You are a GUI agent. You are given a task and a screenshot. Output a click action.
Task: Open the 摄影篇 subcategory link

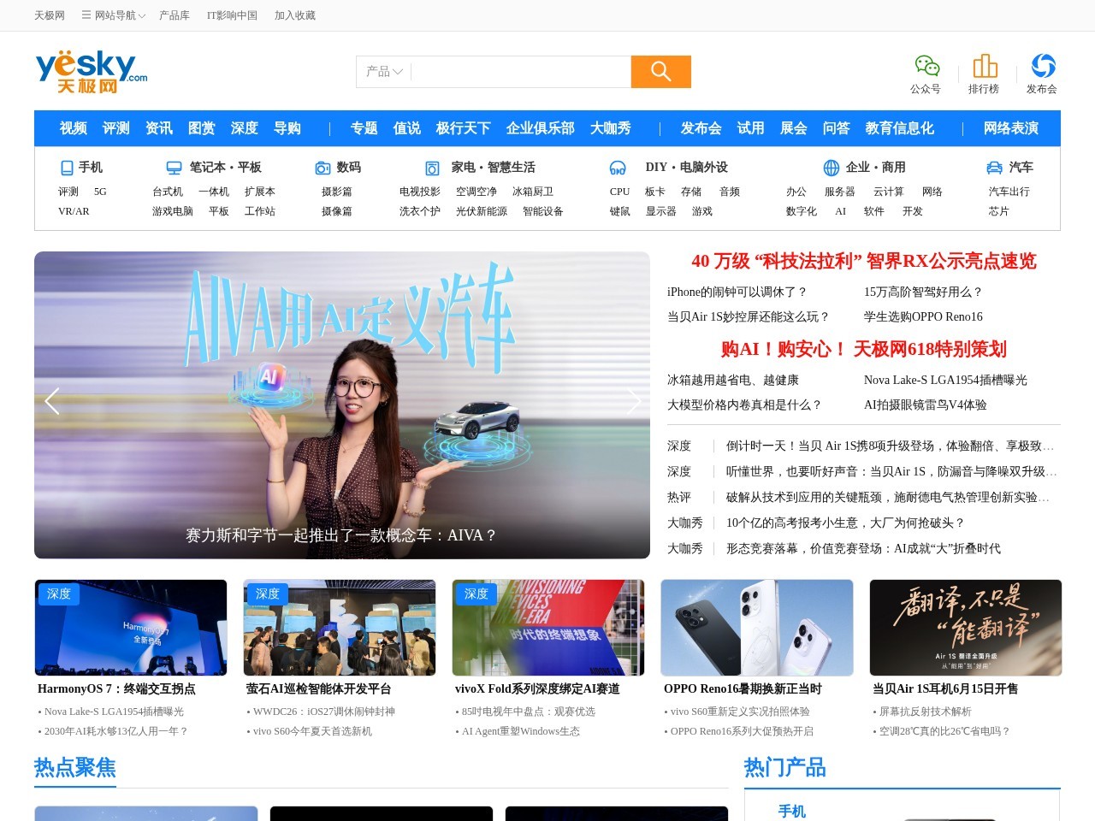click(x=337, y=192)
